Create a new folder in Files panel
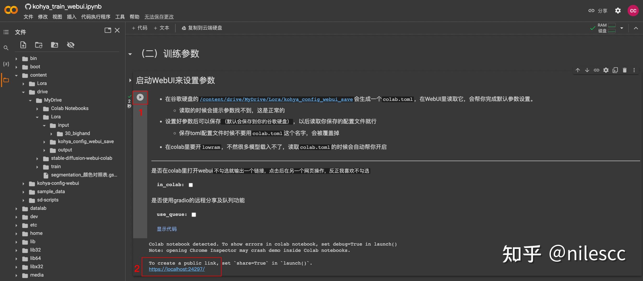The height and width of the screenshot is (281, 643). click(39, 45)
